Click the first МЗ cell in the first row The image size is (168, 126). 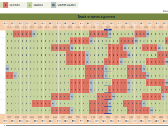tap(34, 34)
